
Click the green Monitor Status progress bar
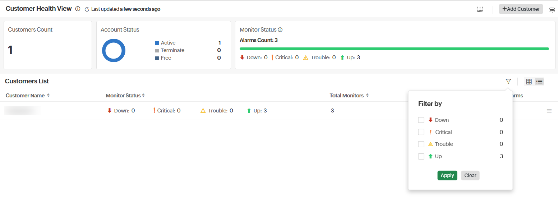click(x=394, y=49)
